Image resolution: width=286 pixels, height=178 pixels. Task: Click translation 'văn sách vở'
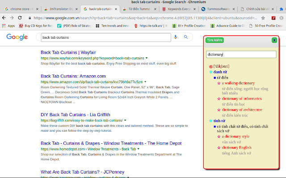pos(231,142)
